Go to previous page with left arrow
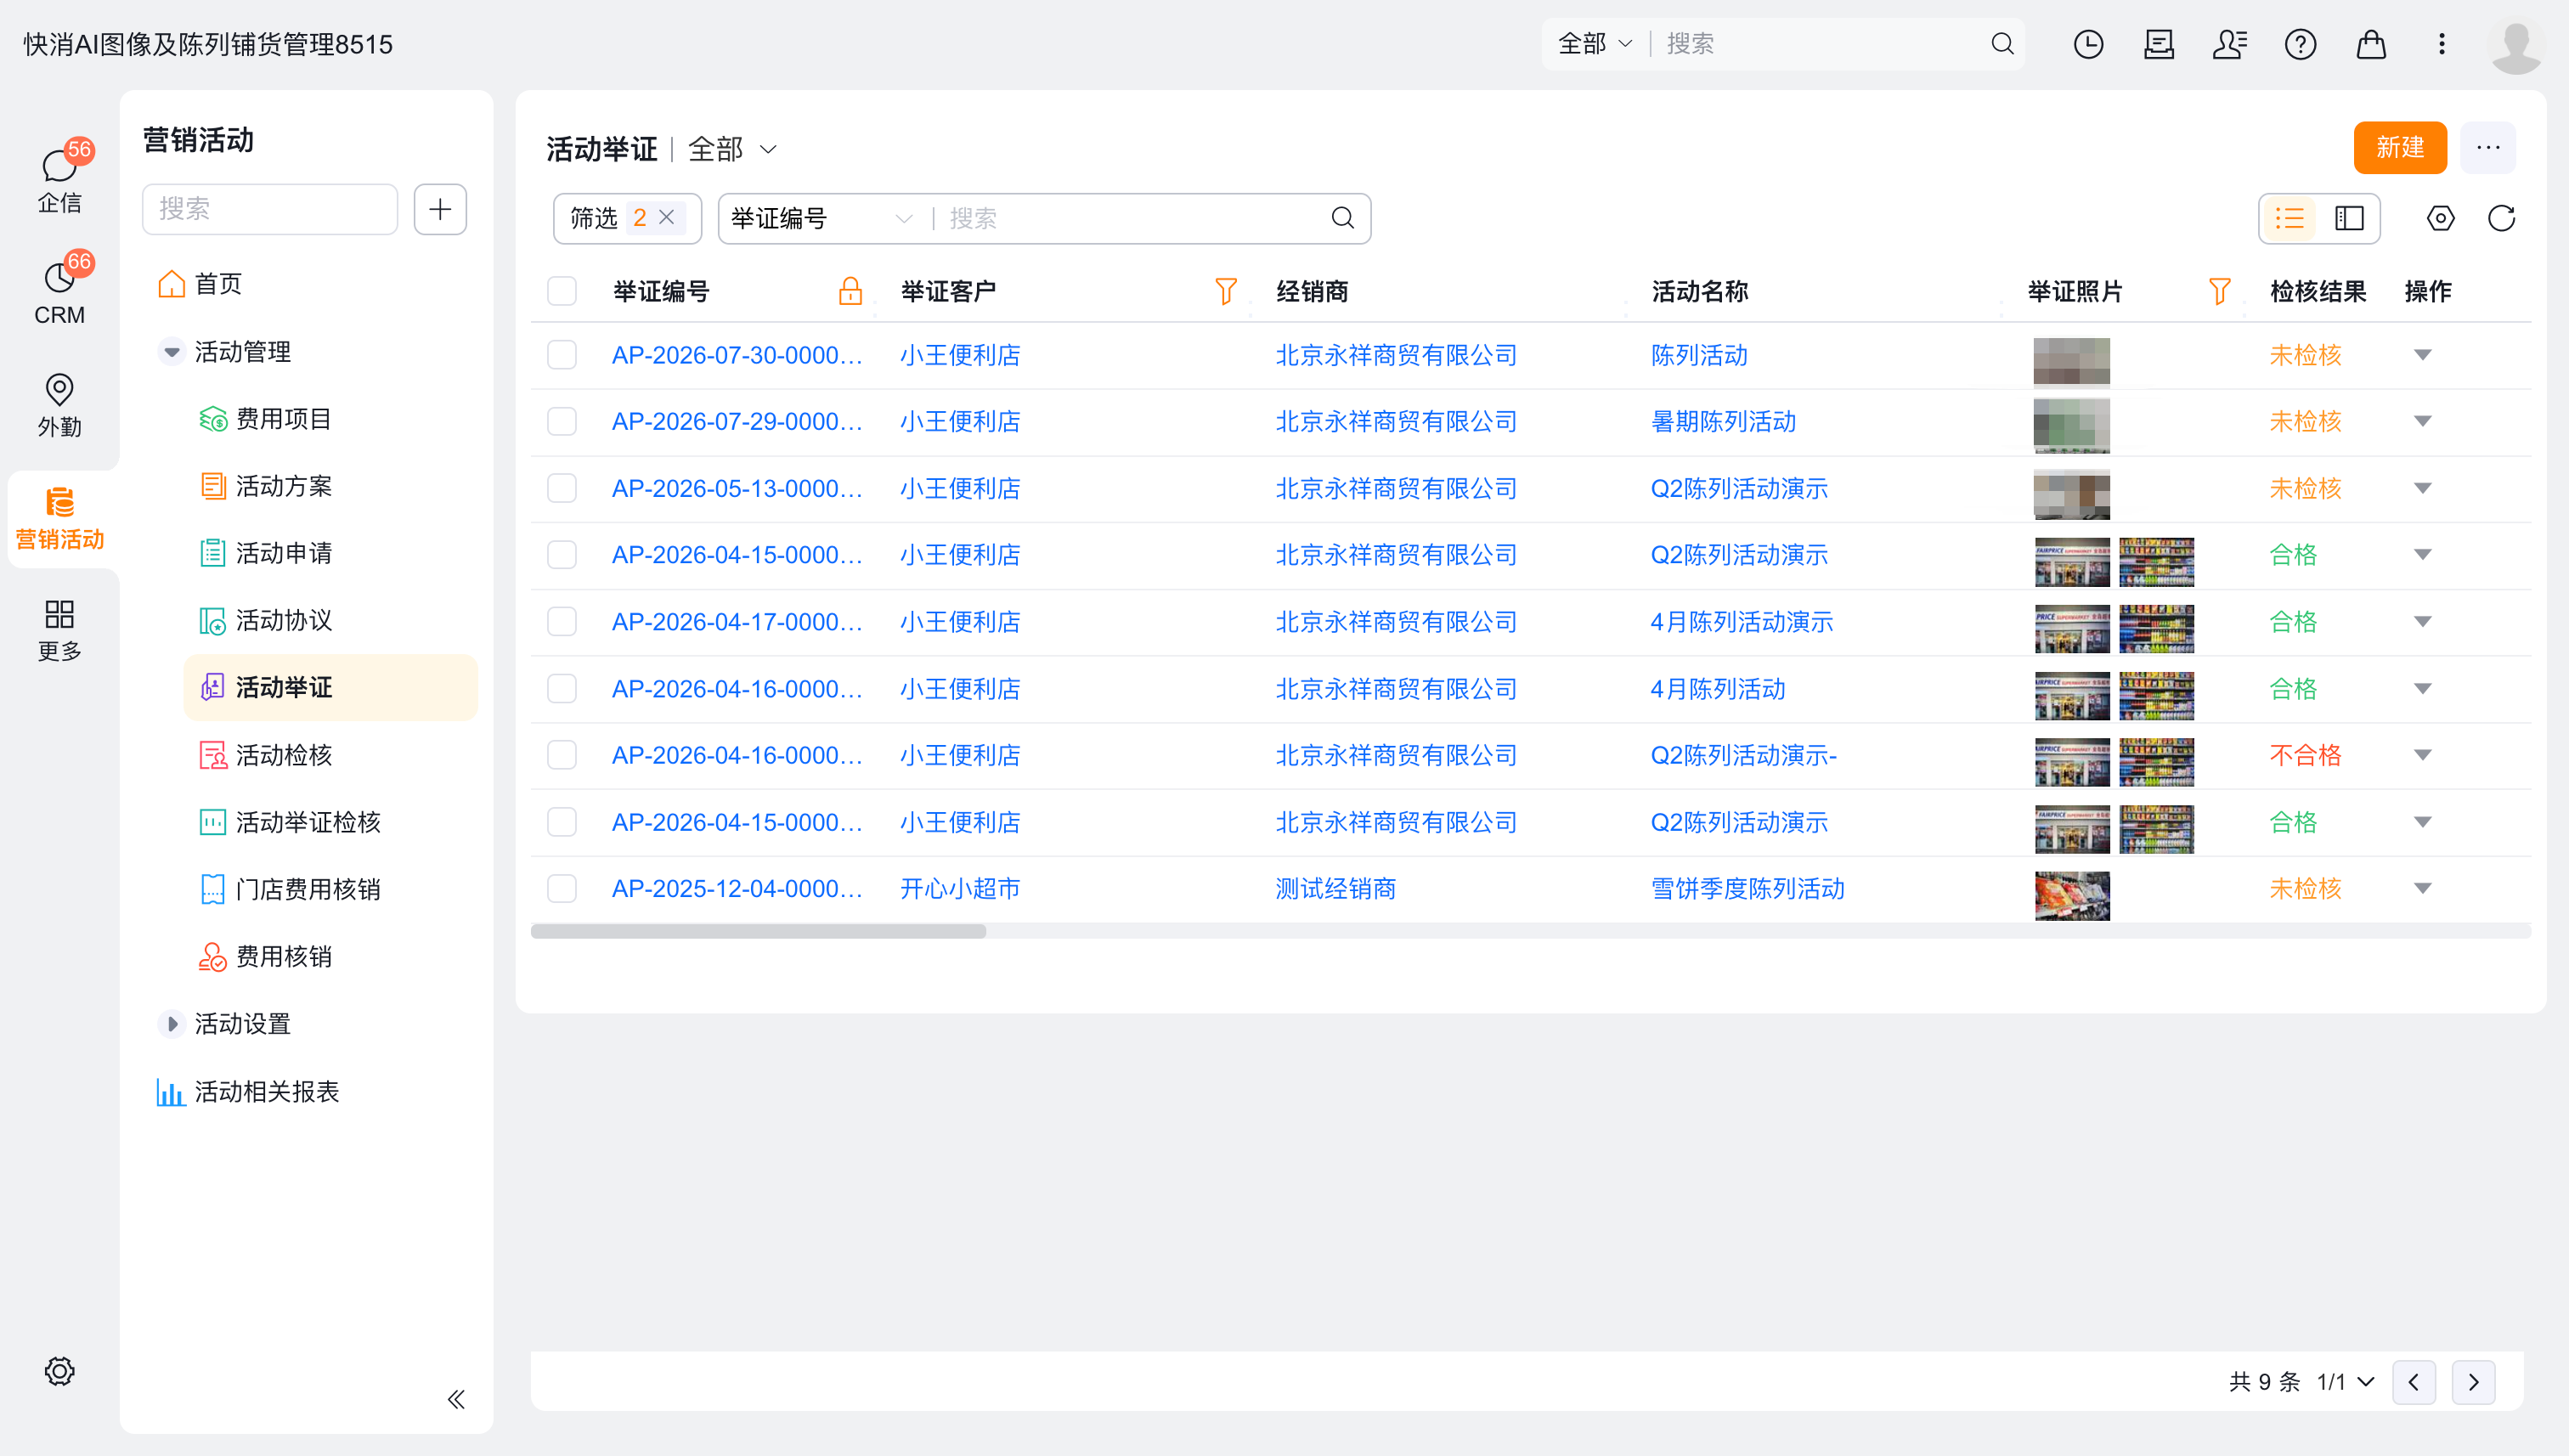 coord(2413,1382)
